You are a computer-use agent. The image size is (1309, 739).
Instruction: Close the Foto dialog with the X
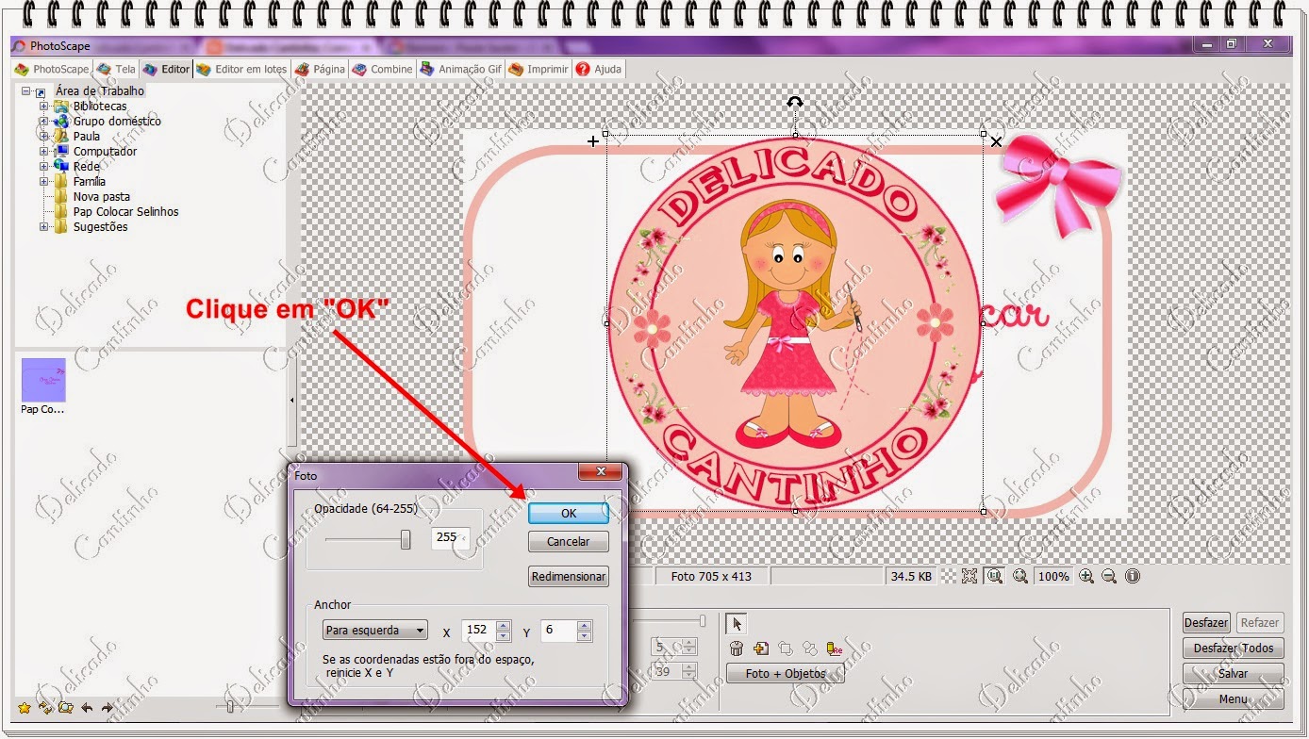pos(600,472)
